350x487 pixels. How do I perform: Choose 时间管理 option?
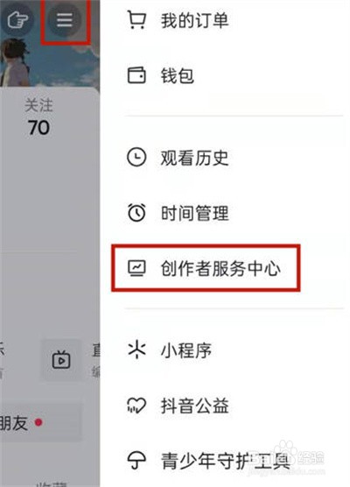pos(194,213)
